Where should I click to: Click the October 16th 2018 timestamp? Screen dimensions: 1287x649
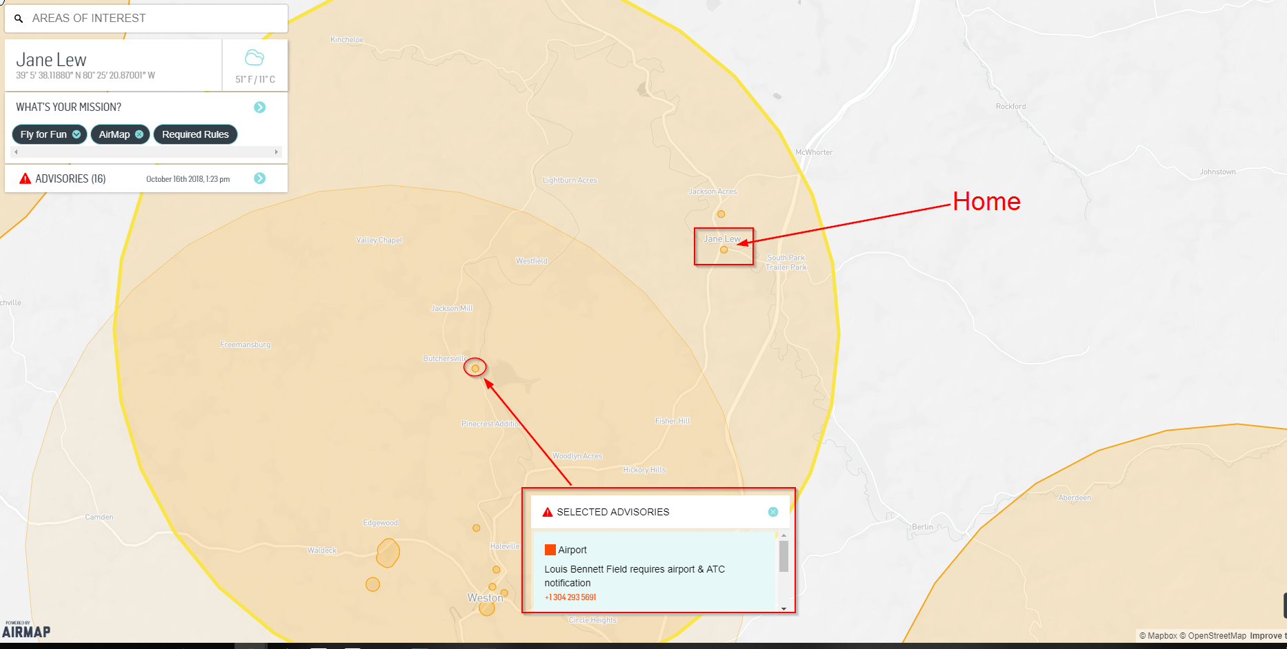point(188,179)
